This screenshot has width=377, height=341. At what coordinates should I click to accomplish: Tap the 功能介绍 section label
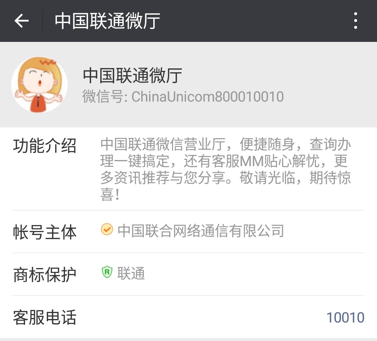(x=45, y=146)
